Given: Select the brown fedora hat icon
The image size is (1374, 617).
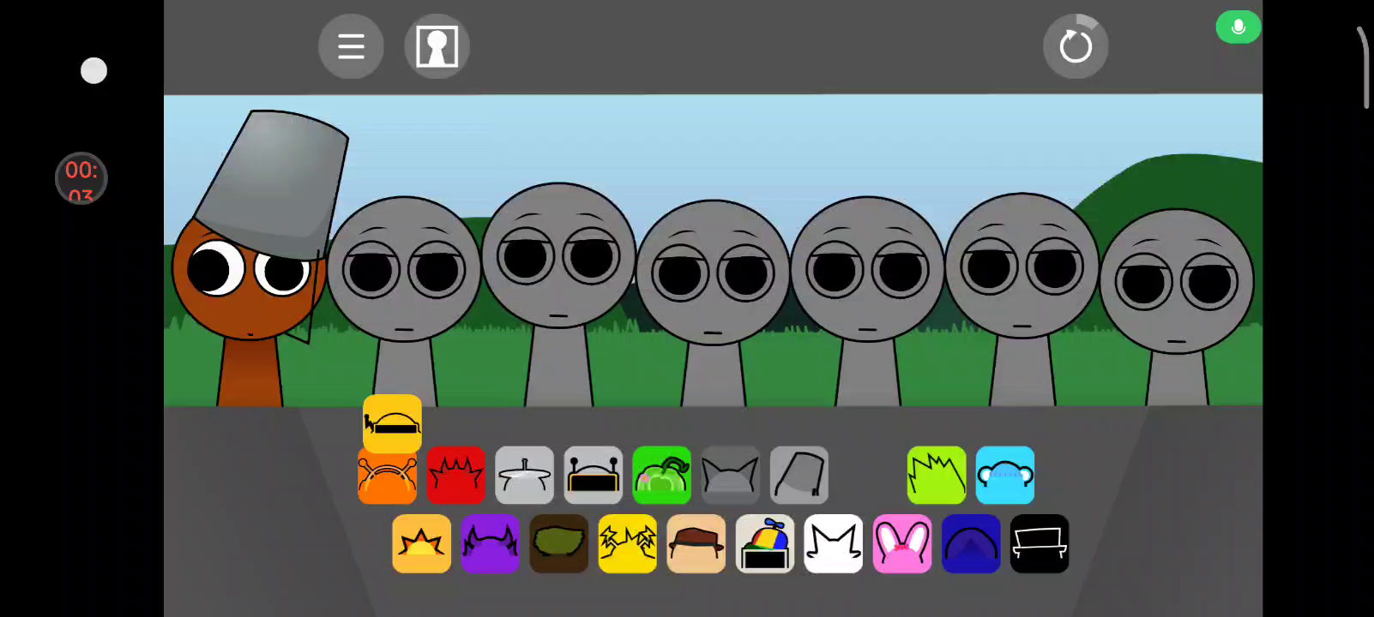Looking at the screenshot, I should click(x=696, y=543).
